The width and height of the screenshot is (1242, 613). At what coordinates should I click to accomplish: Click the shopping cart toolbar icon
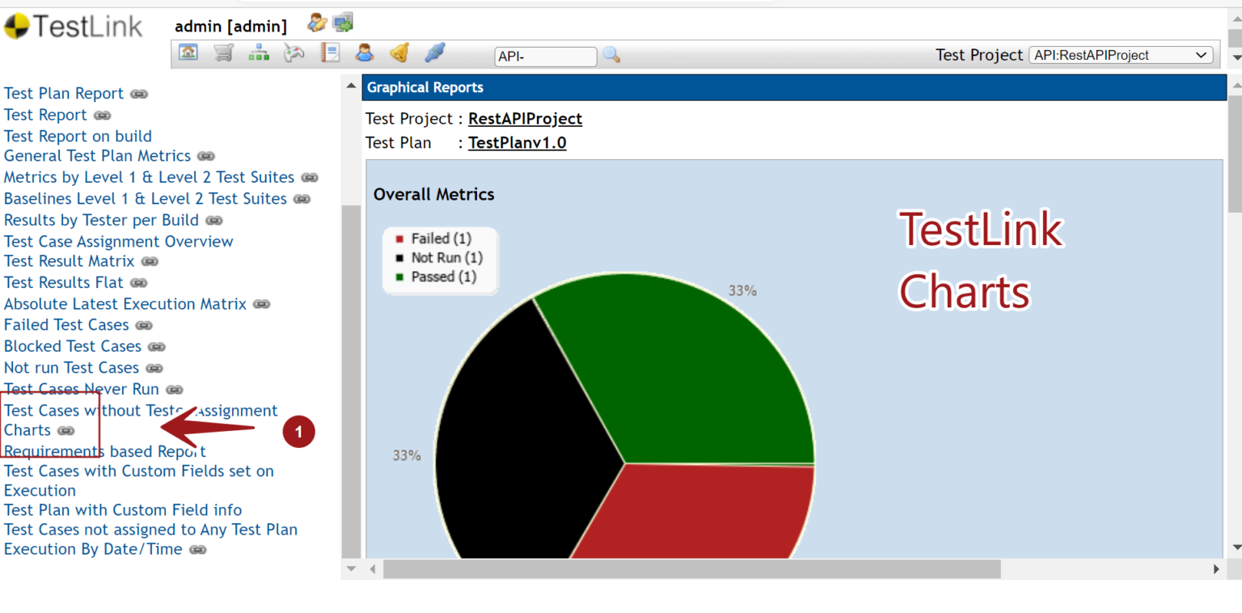click(x=223, y=53)
